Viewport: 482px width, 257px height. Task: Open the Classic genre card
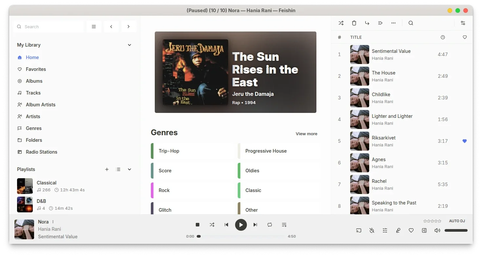[279, 190]
